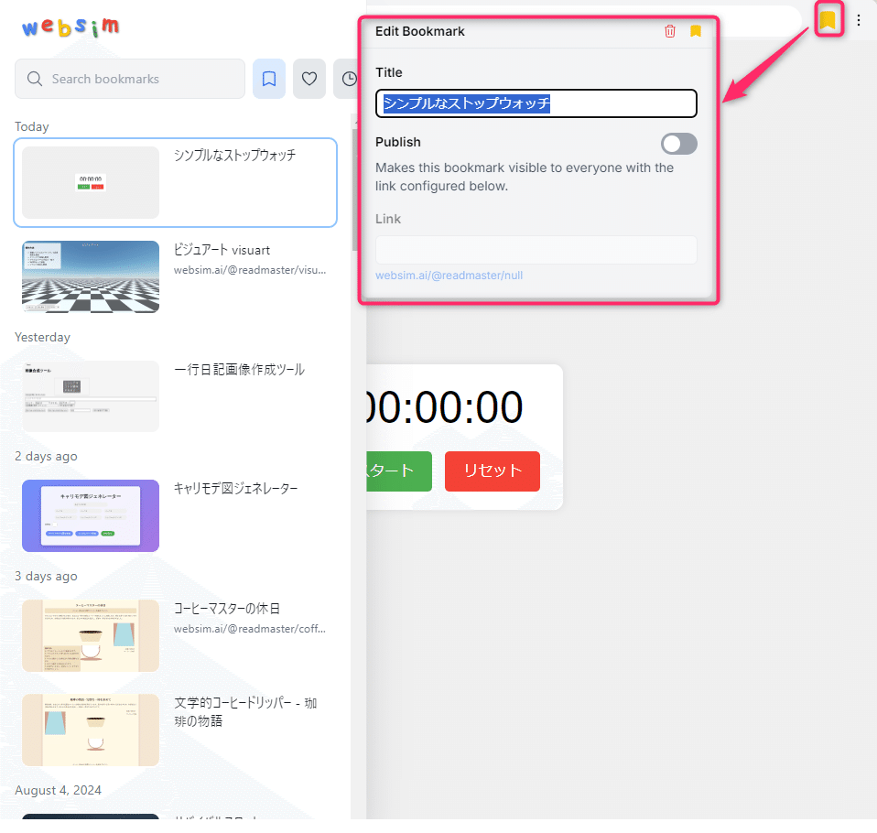Select the ビジュアート visuart bookmark title

click(222, 250)
